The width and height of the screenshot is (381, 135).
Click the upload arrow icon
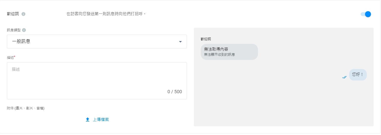[88, 119]
